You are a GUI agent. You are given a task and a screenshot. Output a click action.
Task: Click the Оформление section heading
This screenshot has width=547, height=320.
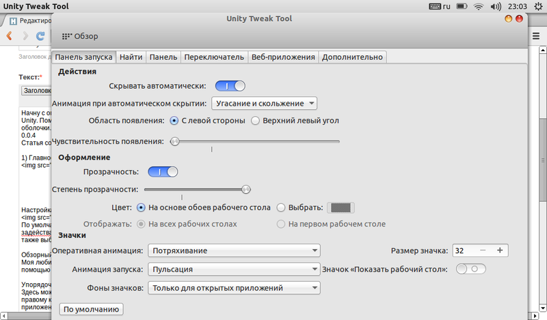[84, 158]
